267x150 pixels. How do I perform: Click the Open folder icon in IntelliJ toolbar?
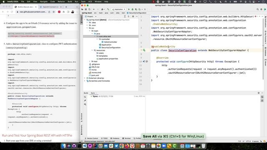tap(82, 9)
